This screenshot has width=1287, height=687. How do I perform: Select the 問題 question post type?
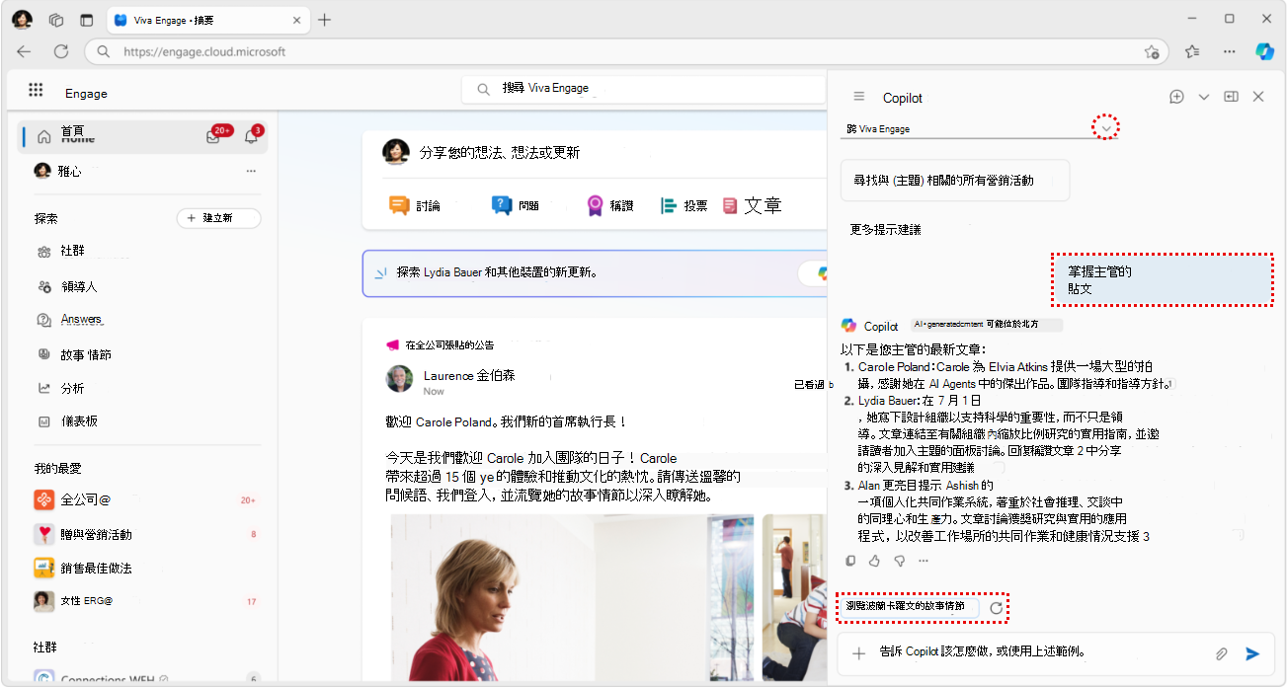pyautogui.click(x=516, y=205)
